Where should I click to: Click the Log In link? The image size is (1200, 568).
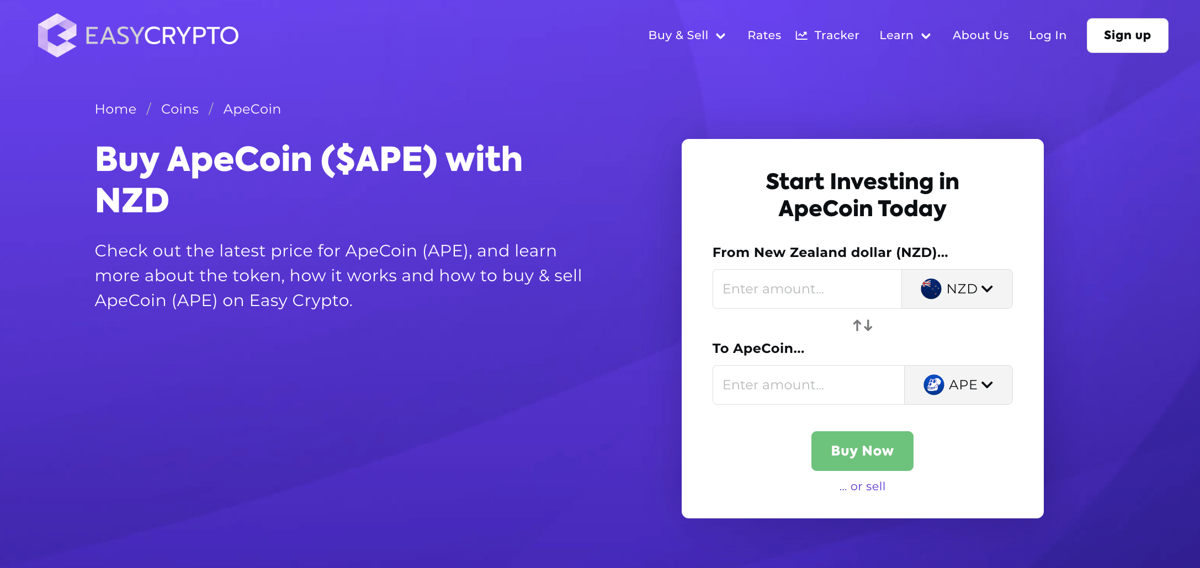[x=1047, y=35]
